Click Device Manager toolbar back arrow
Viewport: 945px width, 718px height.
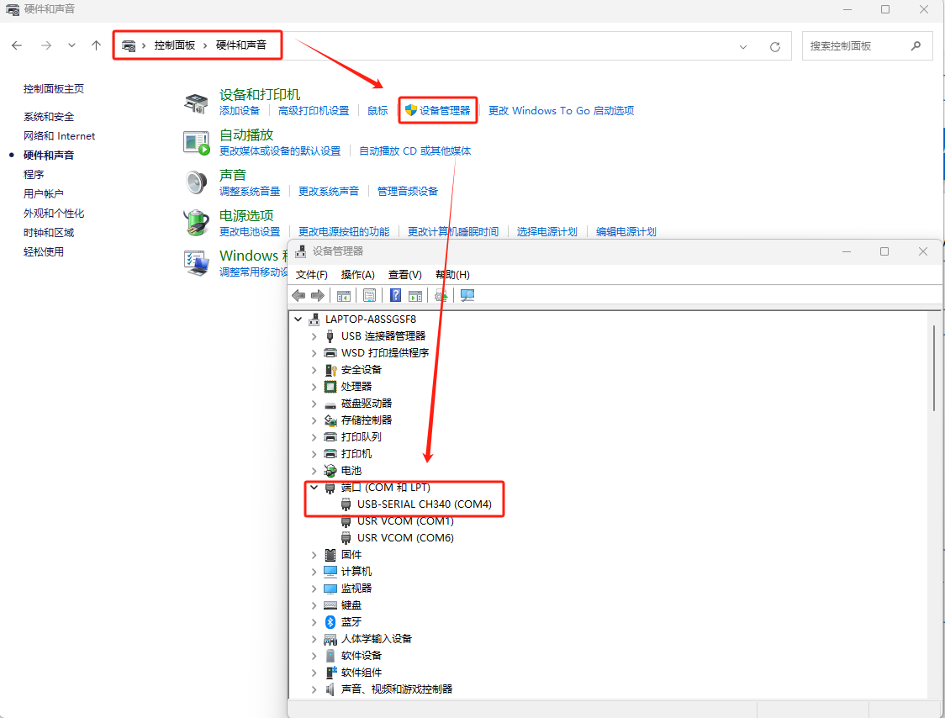point(298,295)
